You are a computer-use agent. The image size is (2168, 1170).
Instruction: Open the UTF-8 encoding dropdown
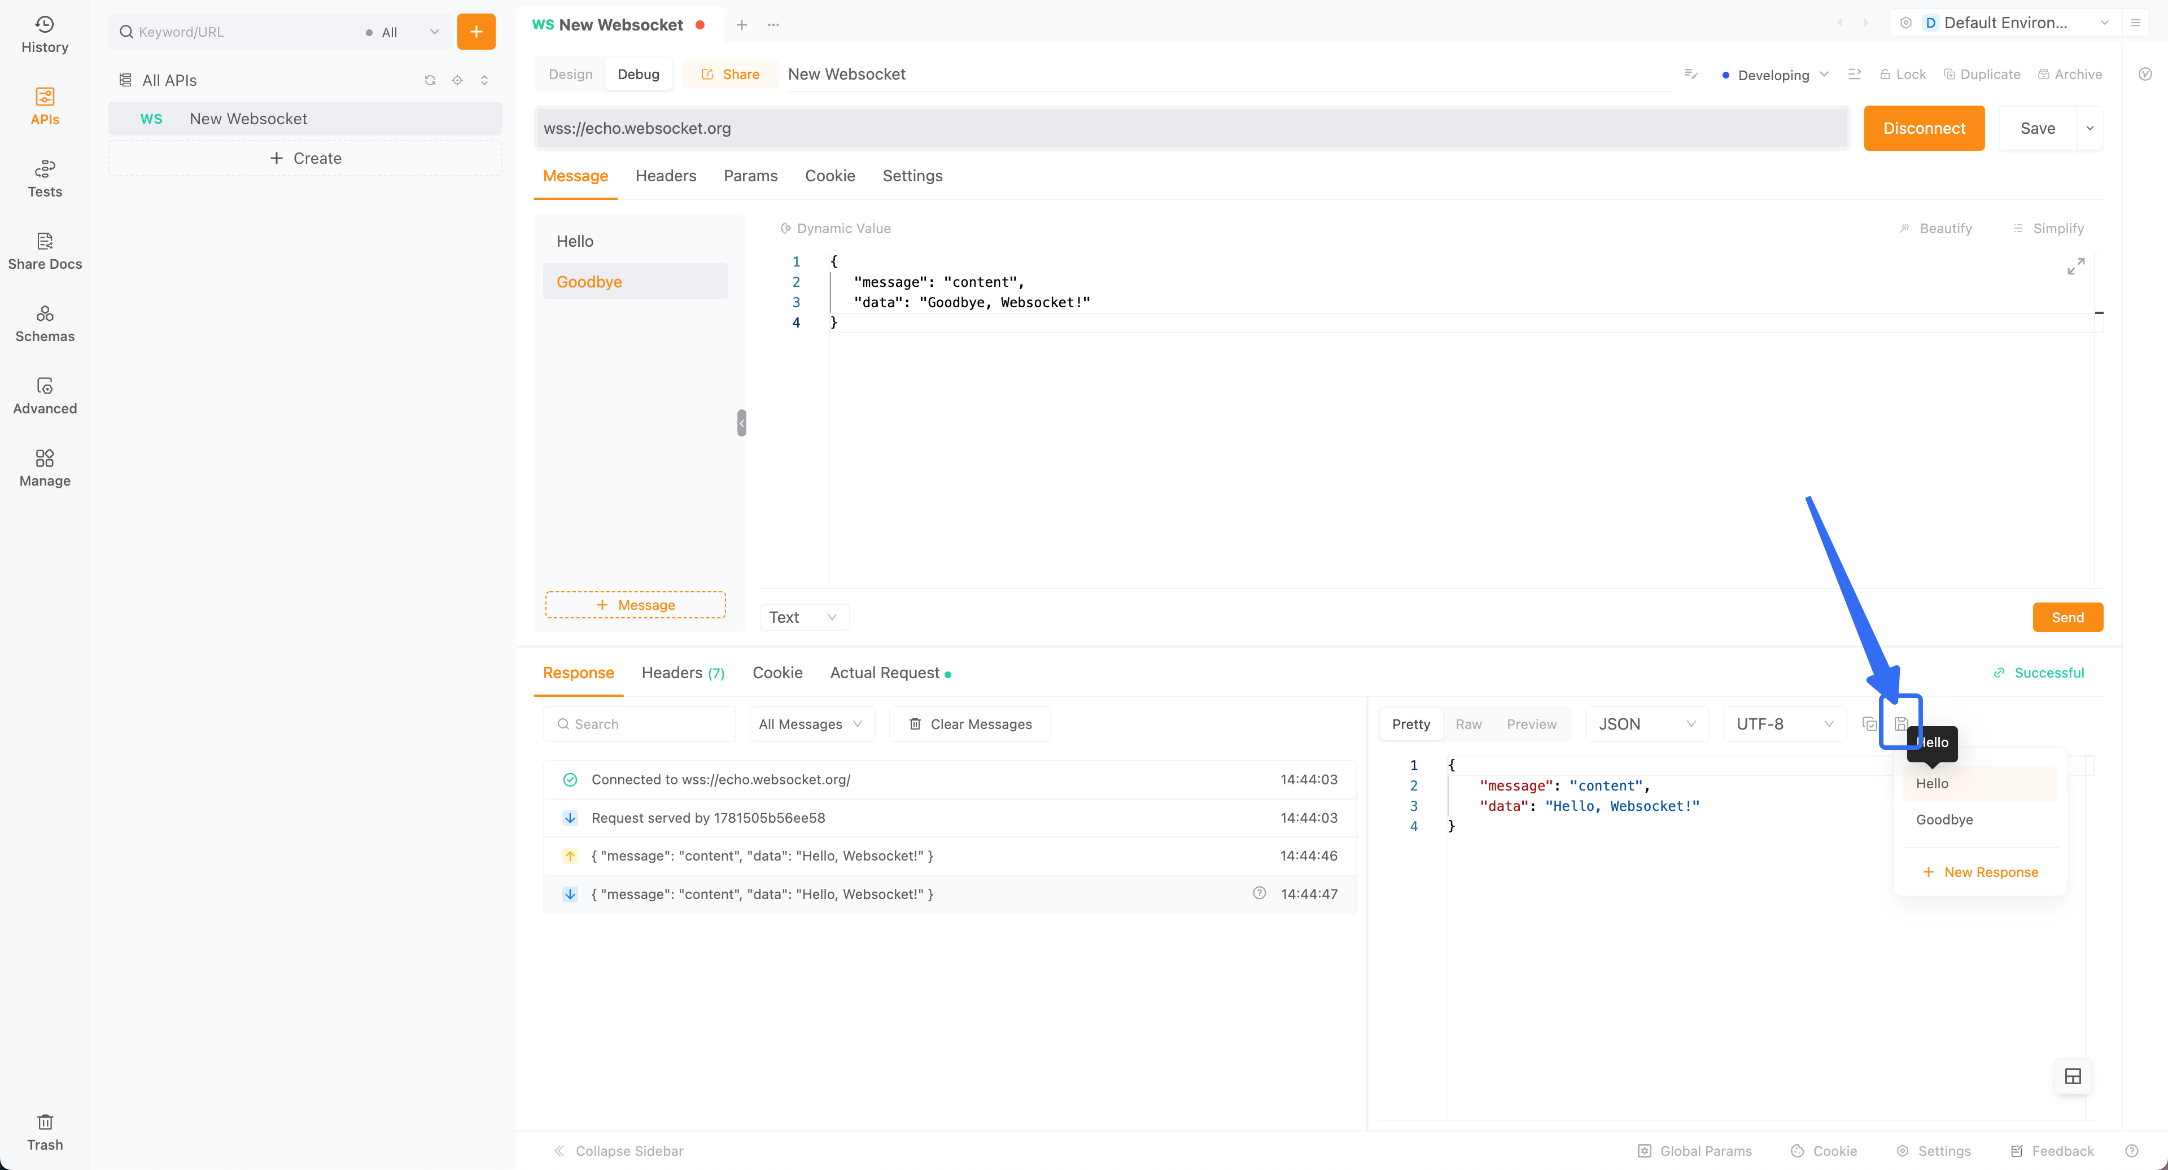[1784, 724]
